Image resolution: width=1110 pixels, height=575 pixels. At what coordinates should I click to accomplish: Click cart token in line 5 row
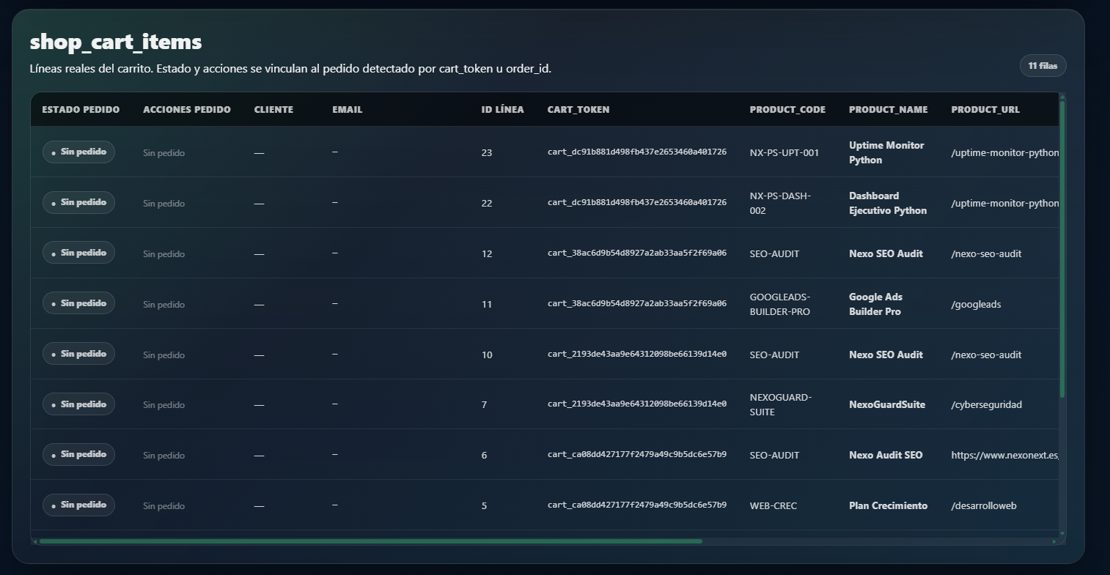(637, 505)
